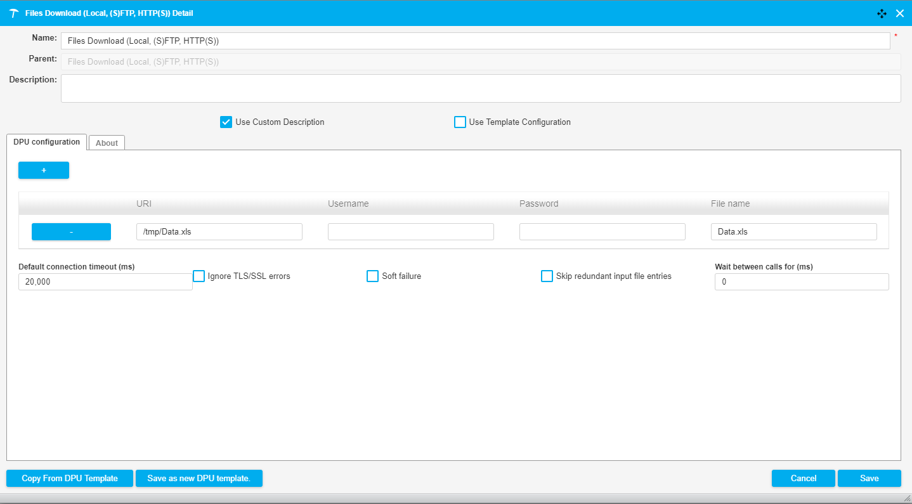Click the Save button
The image size is (912, 504).
(x=869, y=478)
